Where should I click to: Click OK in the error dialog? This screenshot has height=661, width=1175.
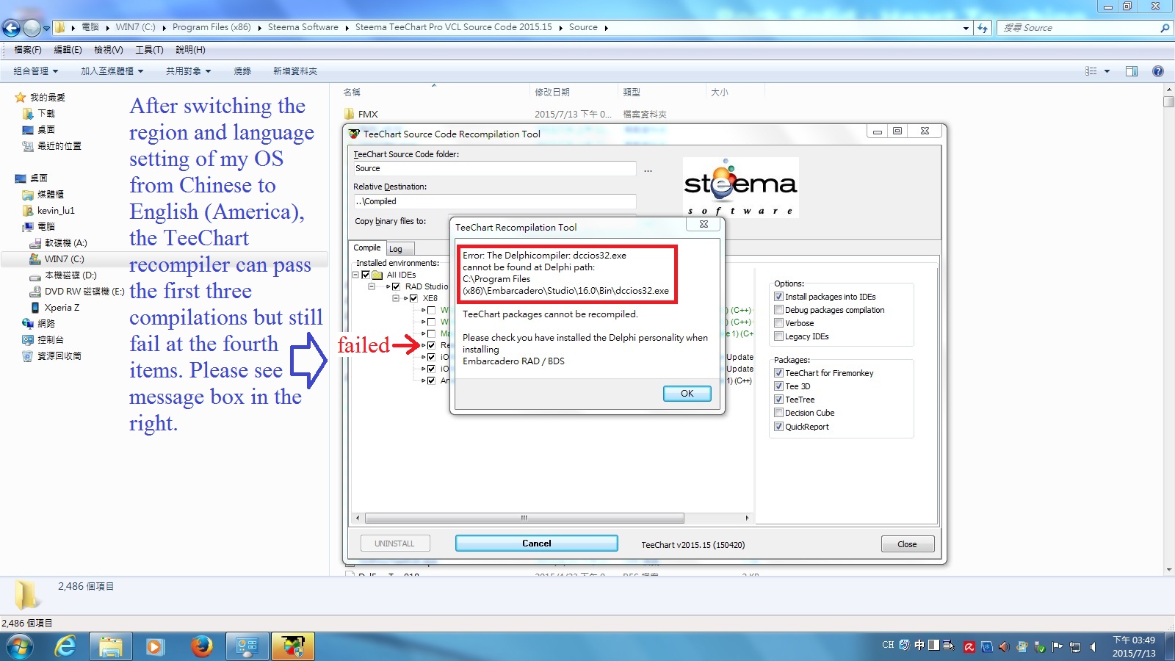tap(687, 394)
